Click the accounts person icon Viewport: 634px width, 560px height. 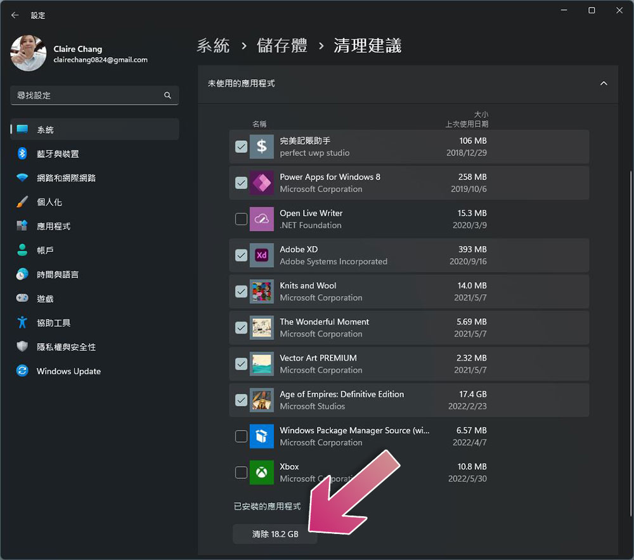point(22,250)
